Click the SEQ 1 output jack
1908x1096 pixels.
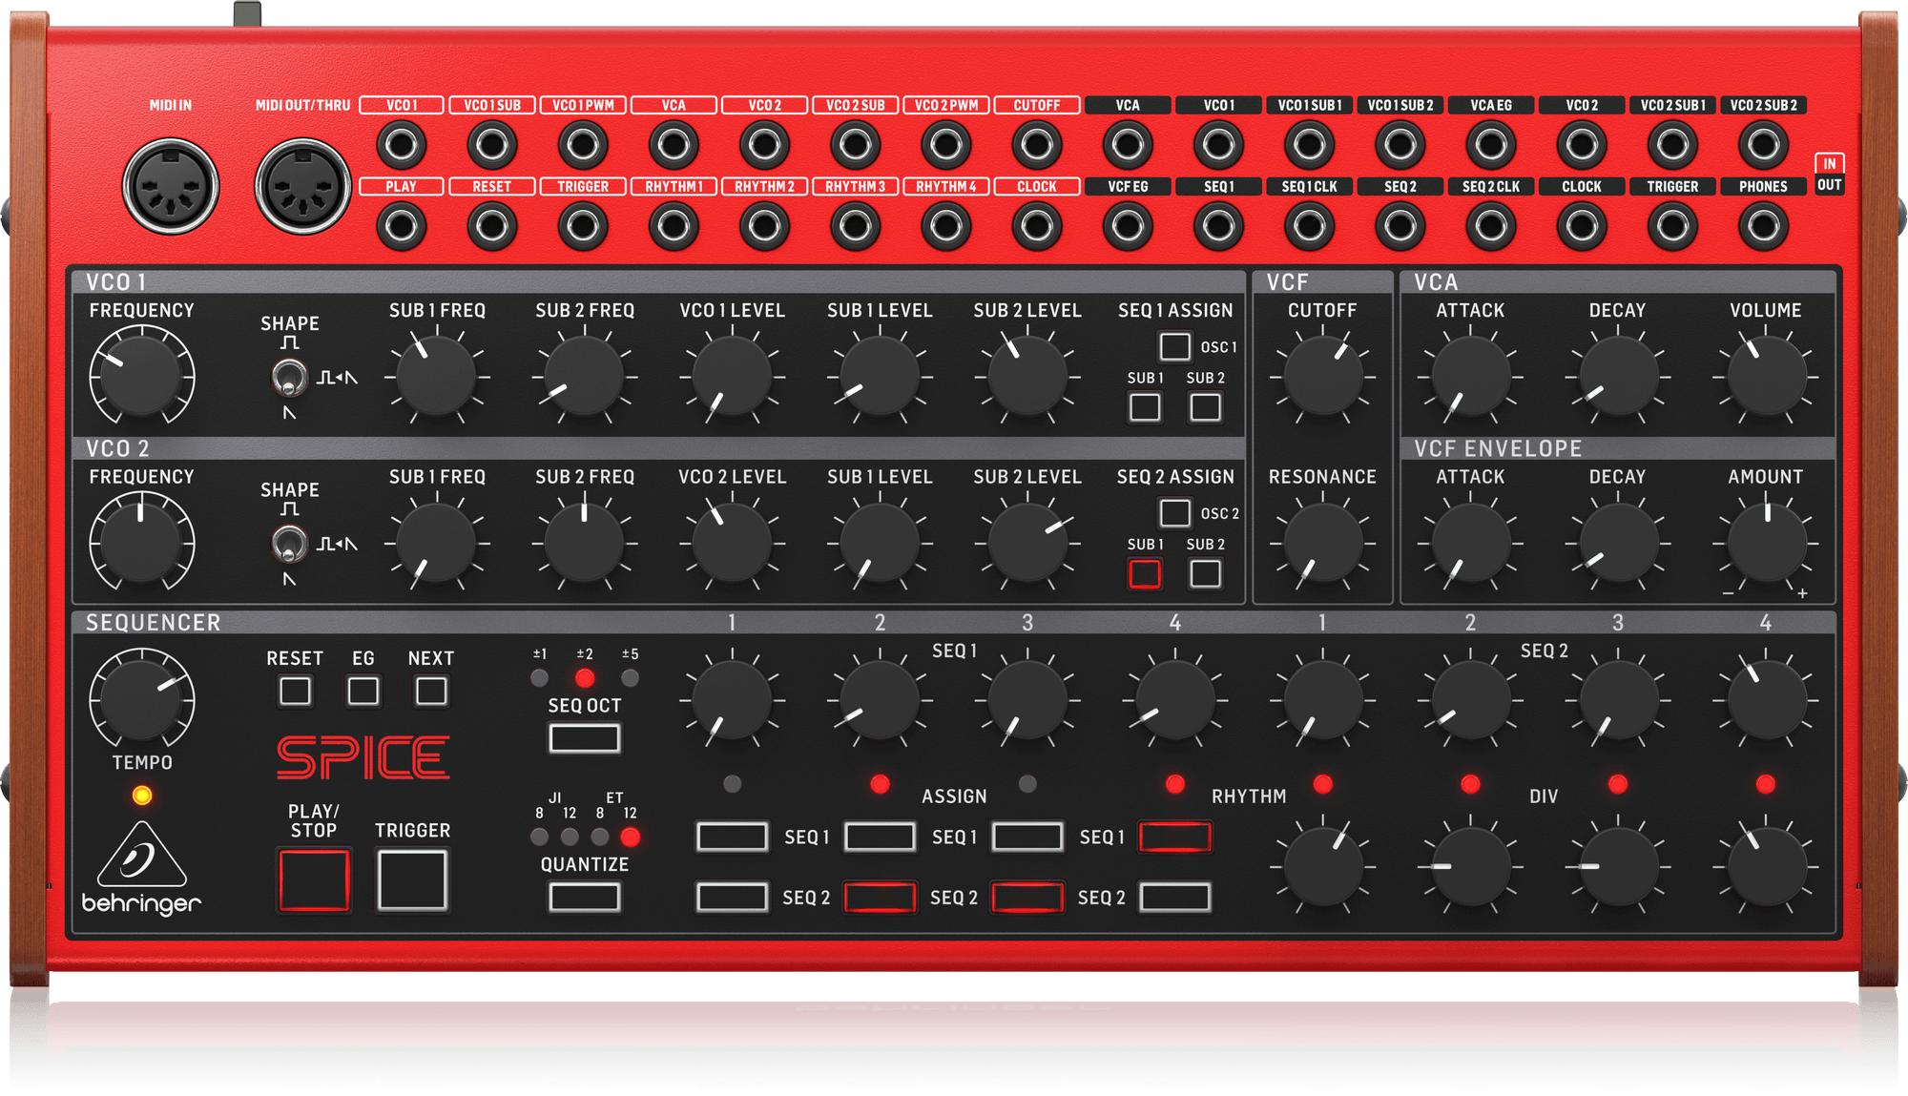coord(1218,227)
